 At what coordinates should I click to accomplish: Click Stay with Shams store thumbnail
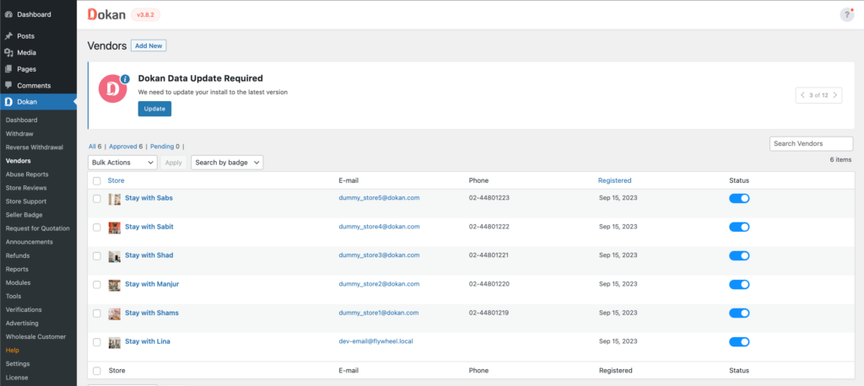coord(115,314)
